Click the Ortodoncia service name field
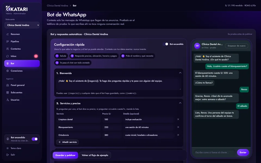The width and height of the screenshot is (261, 163). point(79,135)
